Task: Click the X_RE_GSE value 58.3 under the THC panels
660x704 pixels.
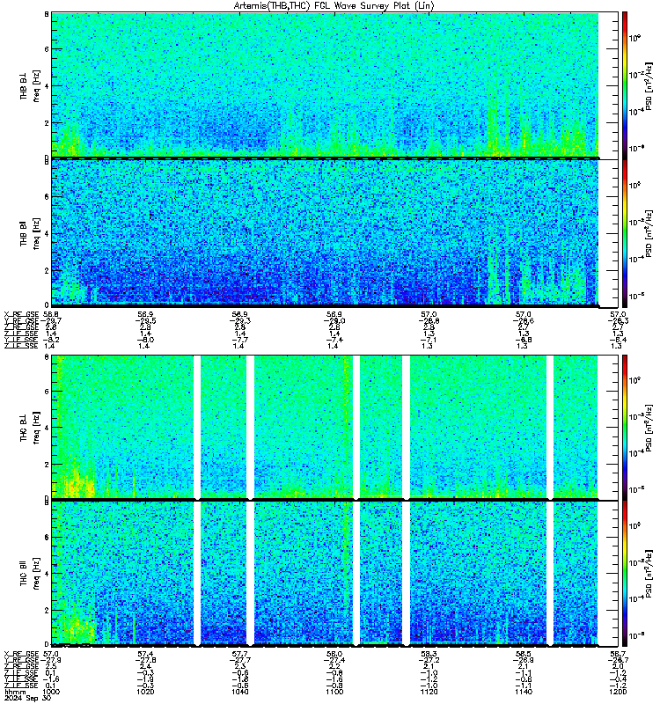Action: (x=429, y=654)
